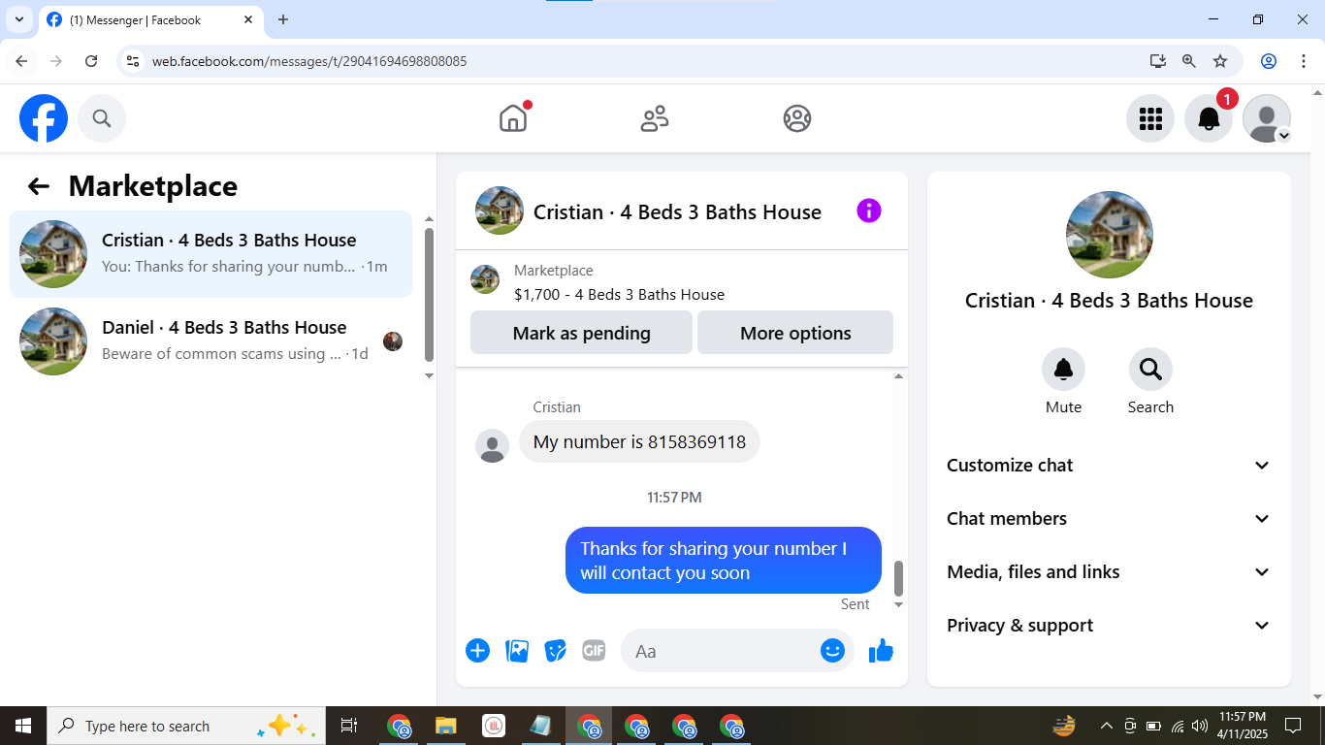Expand the Media, files and links section
1325x745 pixels.
tap(1109, 572)
